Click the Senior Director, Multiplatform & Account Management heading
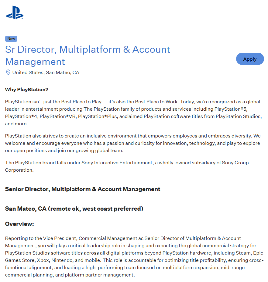Screen dimensions: 268x282 83,189
